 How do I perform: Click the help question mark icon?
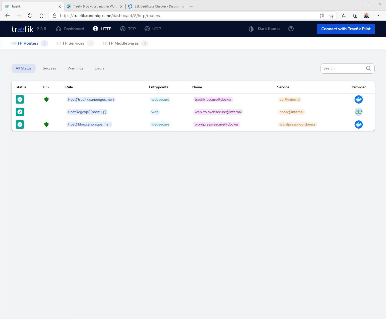[291, 29]
